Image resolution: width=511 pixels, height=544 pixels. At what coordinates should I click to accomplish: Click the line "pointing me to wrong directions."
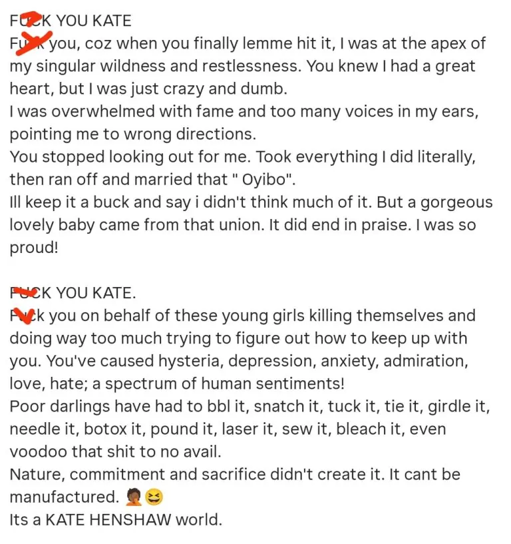[x=132, y=135]
